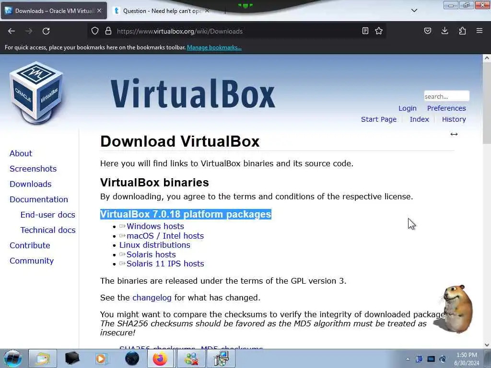491x368 pixels.
Task: Click the VirtualBox cube logo
Action: 36,92
